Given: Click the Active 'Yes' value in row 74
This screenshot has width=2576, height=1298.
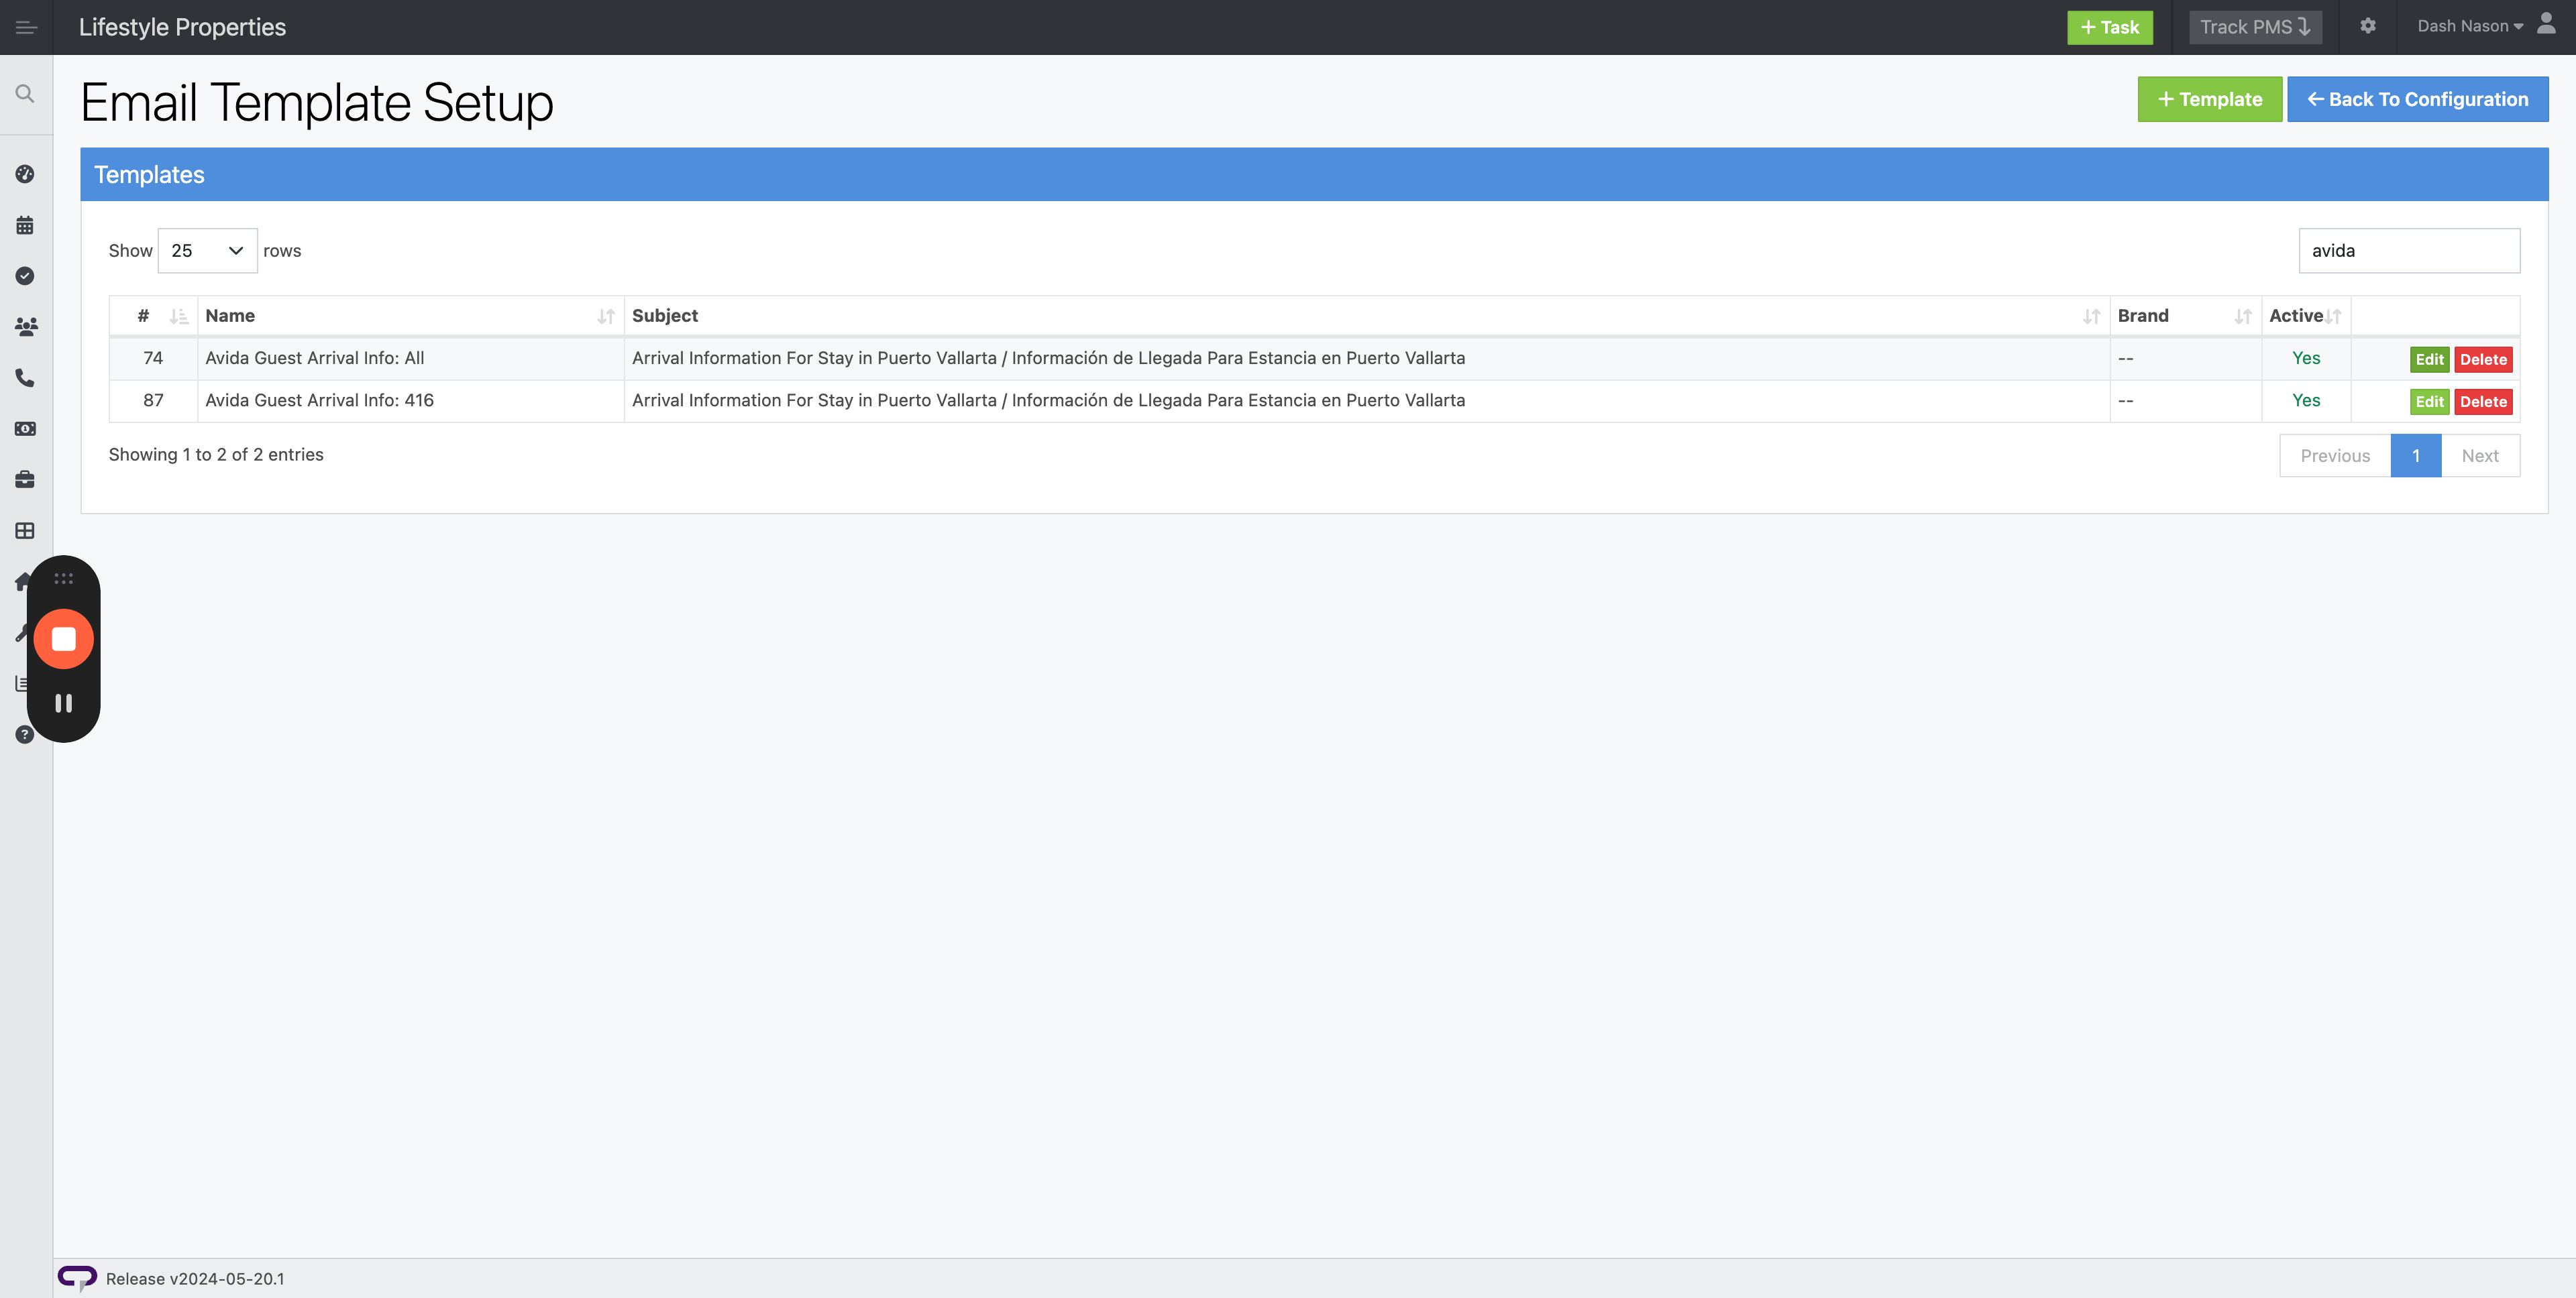Looking at the screenshot, I should [2306, 358].
